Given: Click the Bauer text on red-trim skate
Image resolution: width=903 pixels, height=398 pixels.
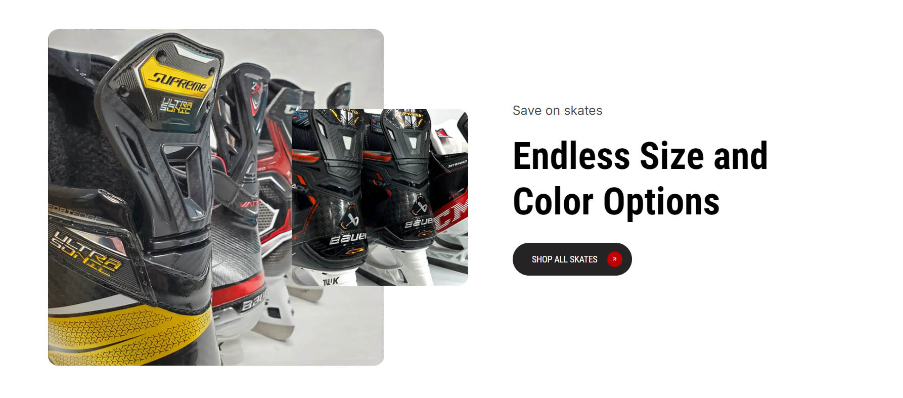Looking at the screenshot, I should click(253, 303).
